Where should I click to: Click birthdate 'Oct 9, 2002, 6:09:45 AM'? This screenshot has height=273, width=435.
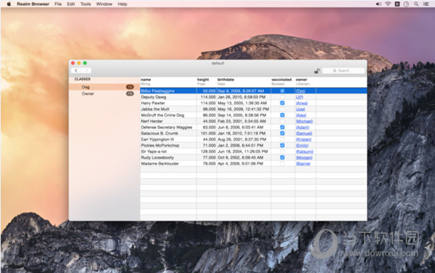coord(240,158)
